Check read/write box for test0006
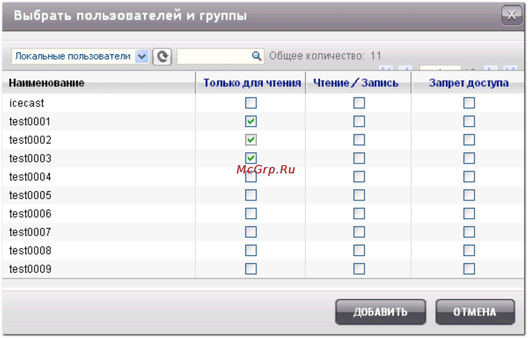Viewport: 528px width, 338px height. point(359,214)
